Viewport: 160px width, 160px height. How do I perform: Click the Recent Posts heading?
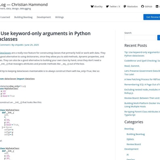(x=136, y=46)
